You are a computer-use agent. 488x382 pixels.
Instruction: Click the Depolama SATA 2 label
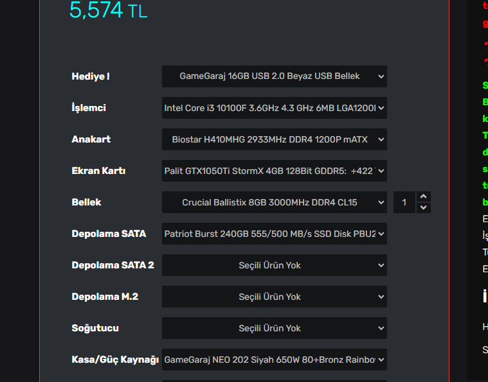113,265
